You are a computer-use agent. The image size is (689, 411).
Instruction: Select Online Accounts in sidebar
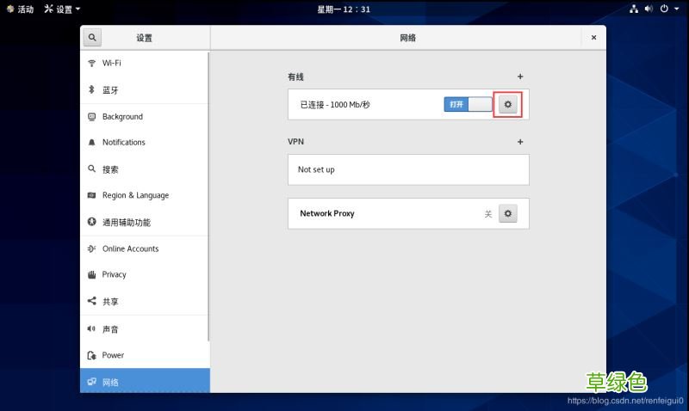click(x=145, y=248)
